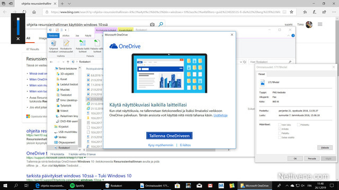The image size is (339, 190).
Task: Click the OneDrive cloud tray icon
Action: coord(292,185)
